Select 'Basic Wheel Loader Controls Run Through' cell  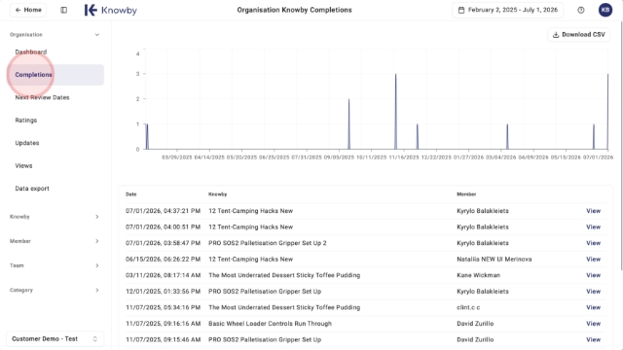[270, 324]
